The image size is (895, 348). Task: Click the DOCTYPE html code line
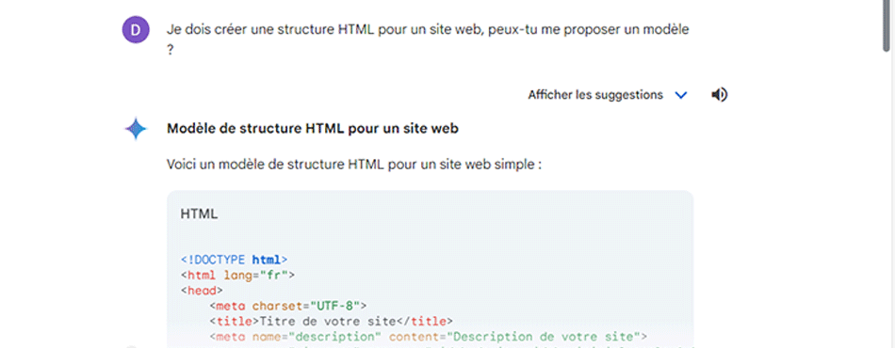(234, 261)
